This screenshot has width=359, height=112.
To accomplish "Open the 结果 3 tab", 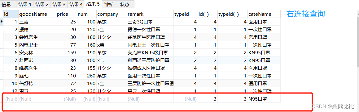I will (59, 4).
